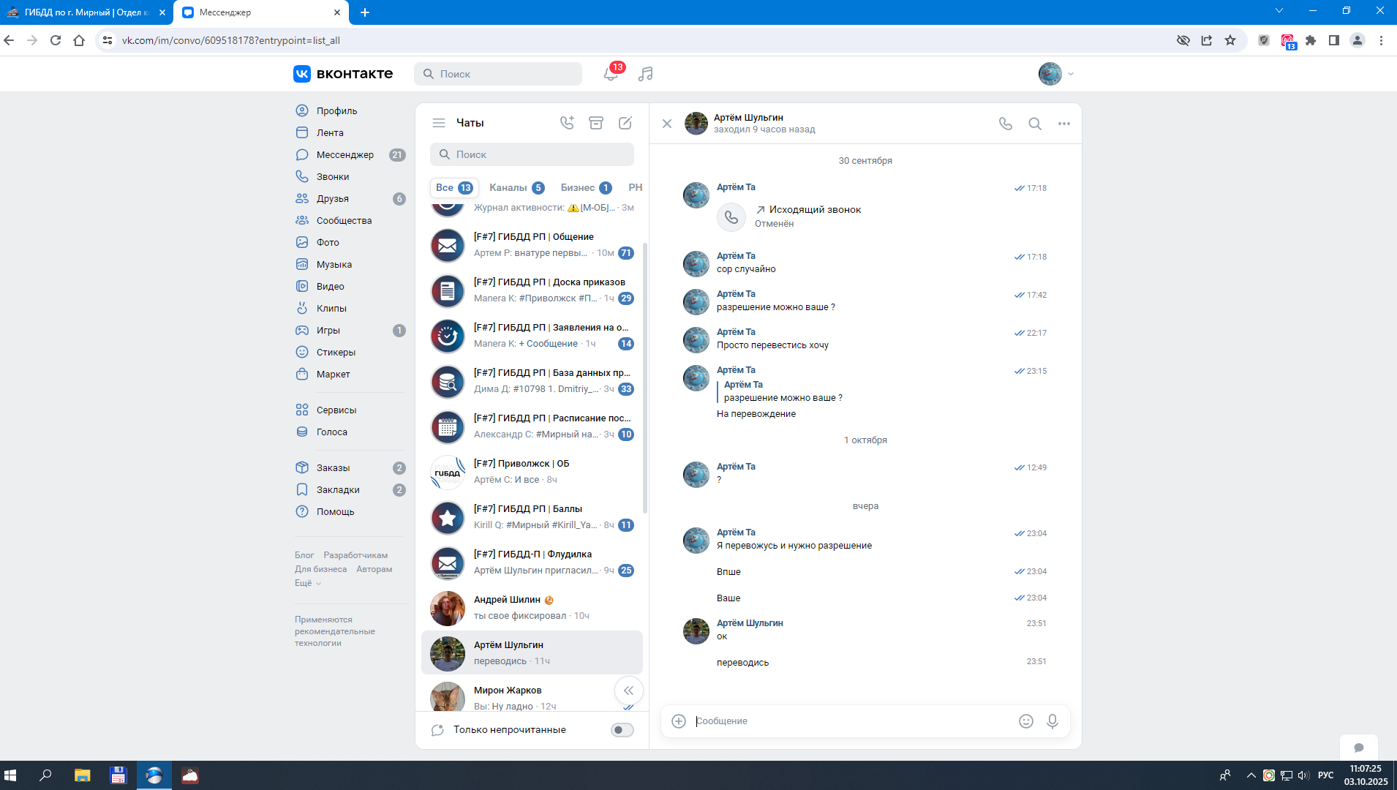This screenshot has width=1397, height=790.
Task: Open browser tab search dropdown arrow
Action: 1279,11
